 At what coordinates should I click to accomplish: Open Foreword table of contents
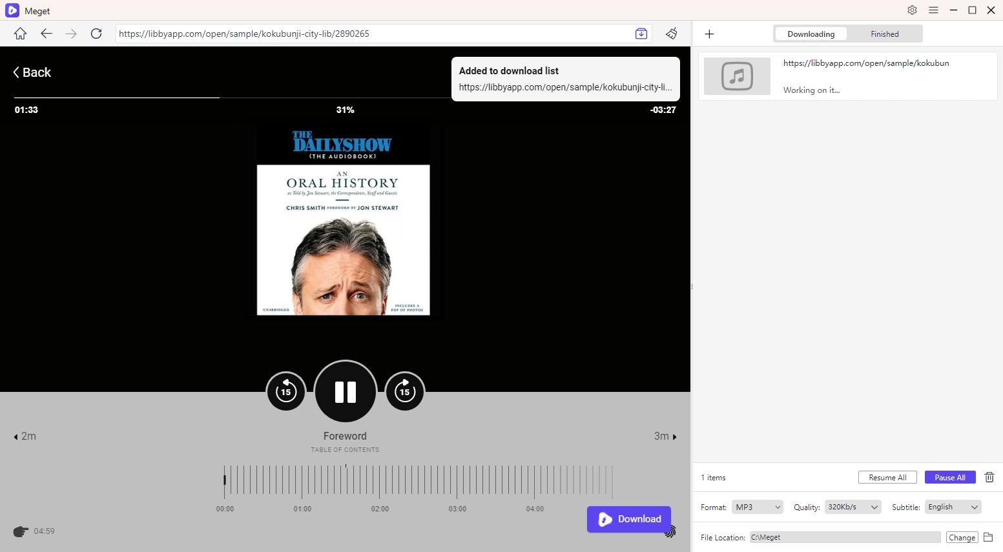[345, 442]
